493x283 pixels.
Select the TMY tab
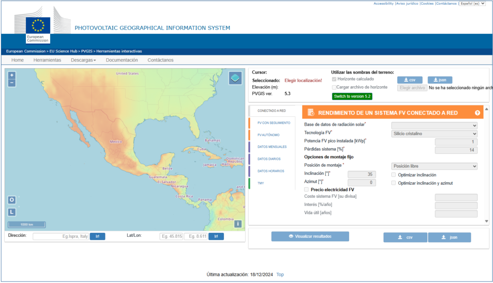(x=260, y=183)
